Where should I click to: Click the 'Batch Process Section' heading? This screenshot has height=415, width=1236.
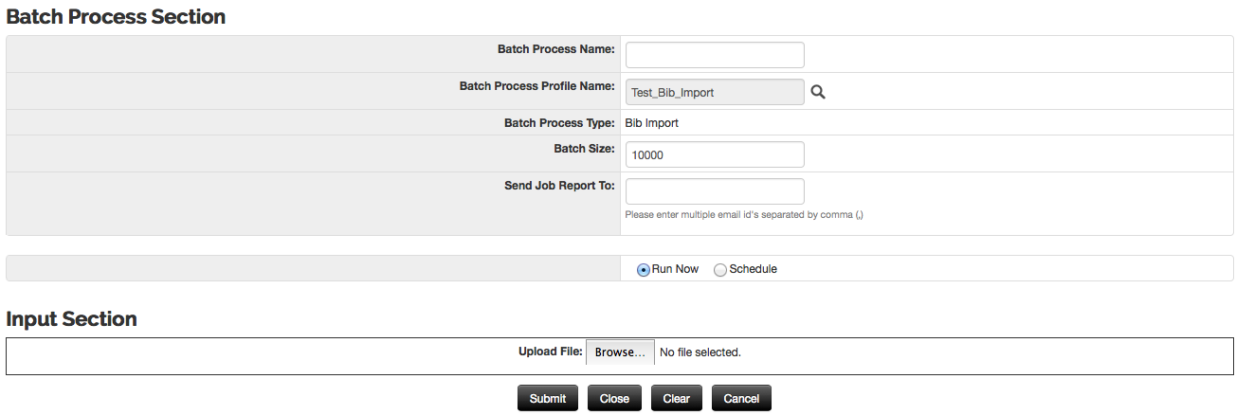pos(116,16)
